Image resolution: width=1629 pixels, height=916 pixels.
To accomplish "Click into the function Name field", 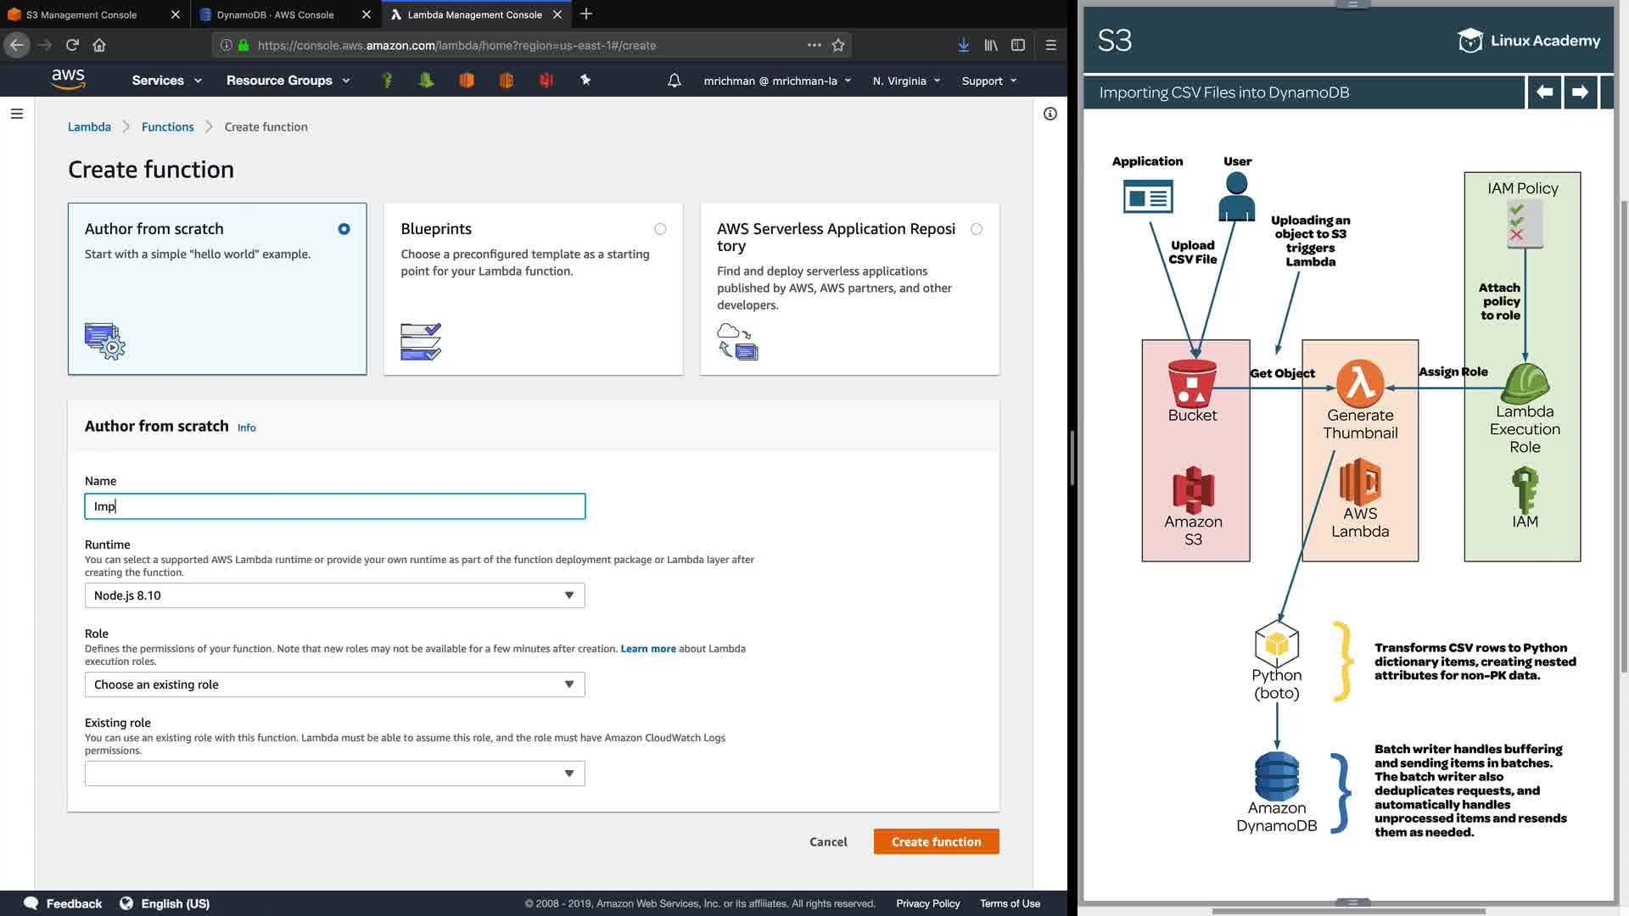I will click(x=334, y=506).
